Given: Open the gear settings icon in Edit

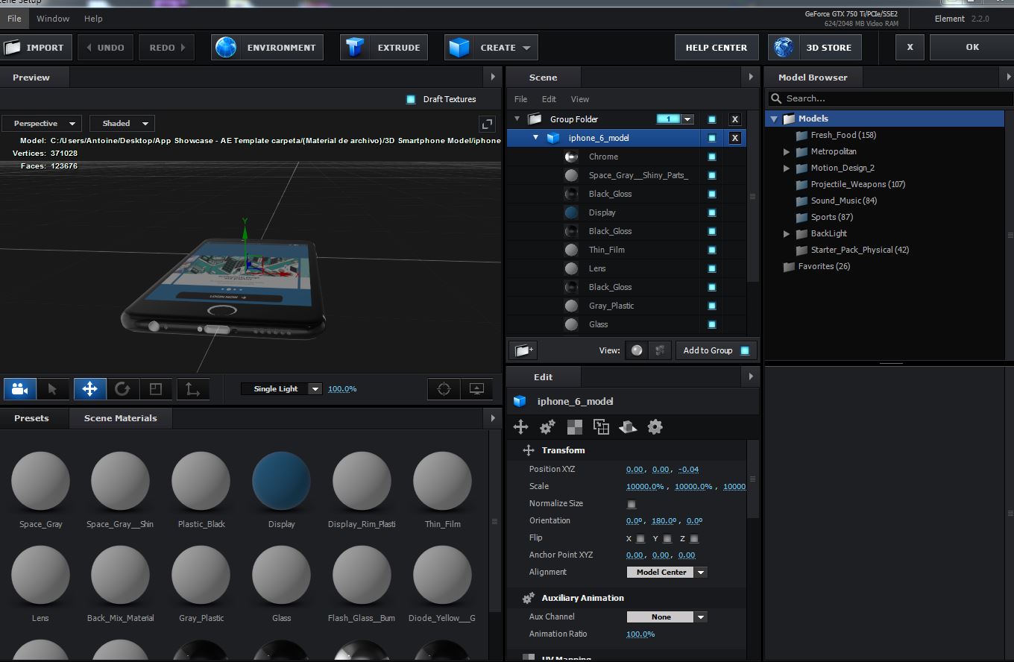Looking at the screenshot, I should tap(655, 426).
